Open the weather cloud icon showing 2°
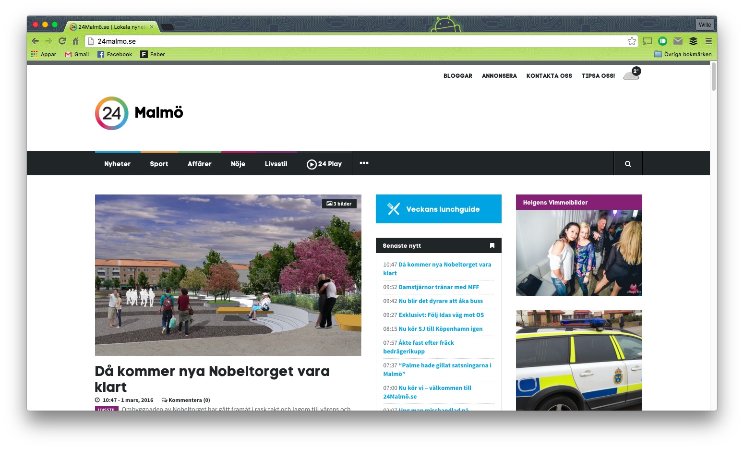This screenshot has height=449, width=744. coord(631,74)
